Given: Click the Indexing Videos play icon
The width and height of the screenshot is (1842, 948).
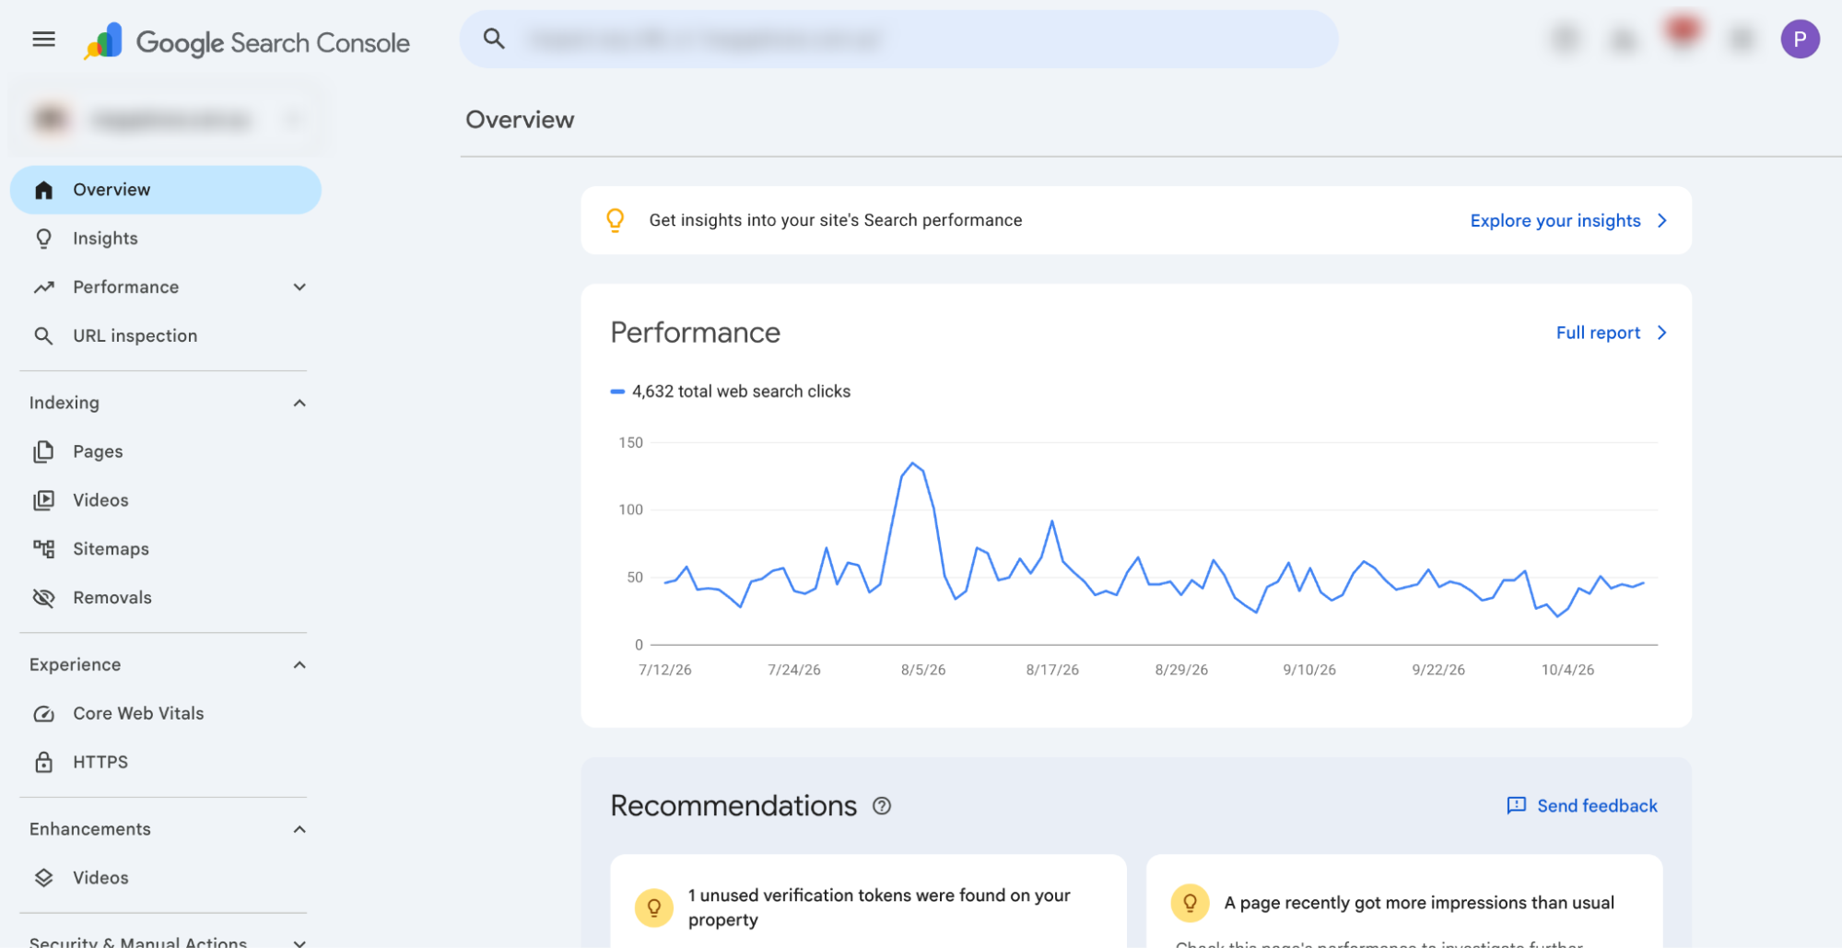Looking at the screenshot, I should click(x=43, y=500).
